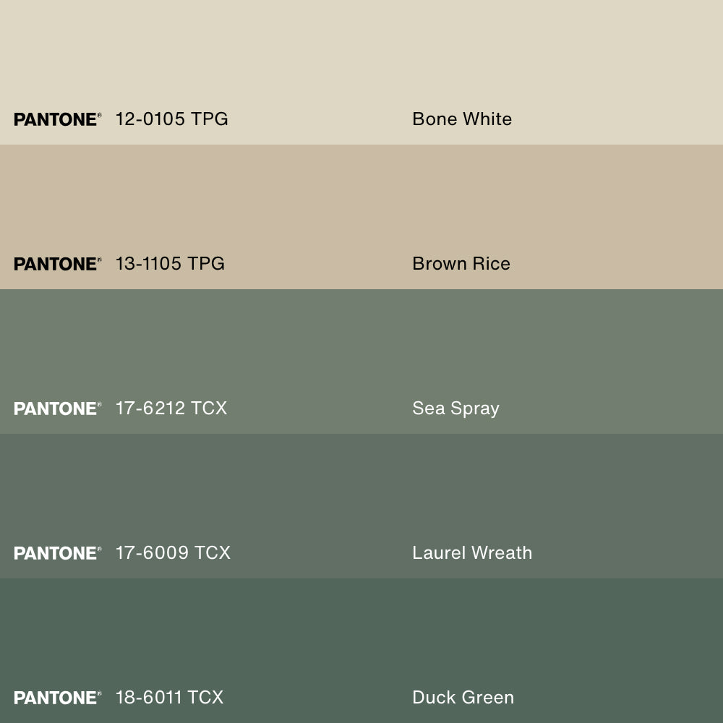723x723 pixels.
Task: Click the PANTONE logo on Brown Rice row
Action: tap(57, 264)
